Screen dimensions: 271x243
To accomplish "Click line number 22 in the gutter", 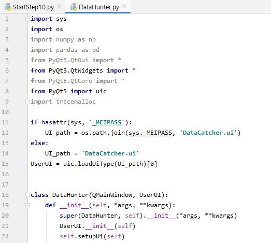I will (x=5, y=236).
